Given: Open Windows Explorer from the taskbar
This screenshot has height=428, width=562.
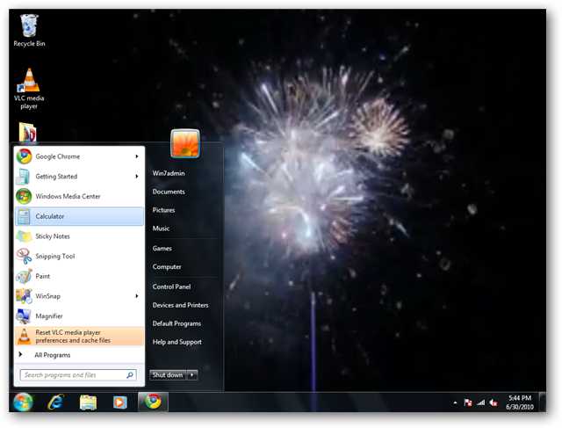Looking at the screenshot, I should 88,403.
